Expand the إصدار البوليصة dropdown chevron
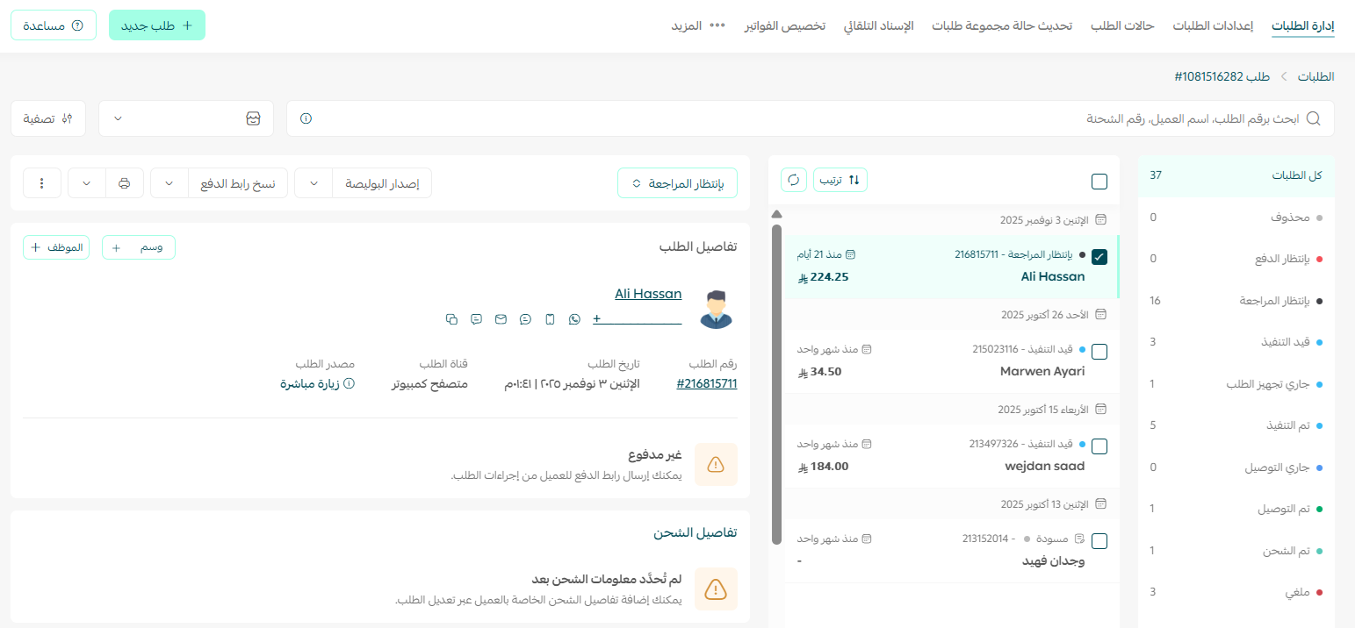The width and height of the screenshot is (1355, 628). click(x=314, y=182)
